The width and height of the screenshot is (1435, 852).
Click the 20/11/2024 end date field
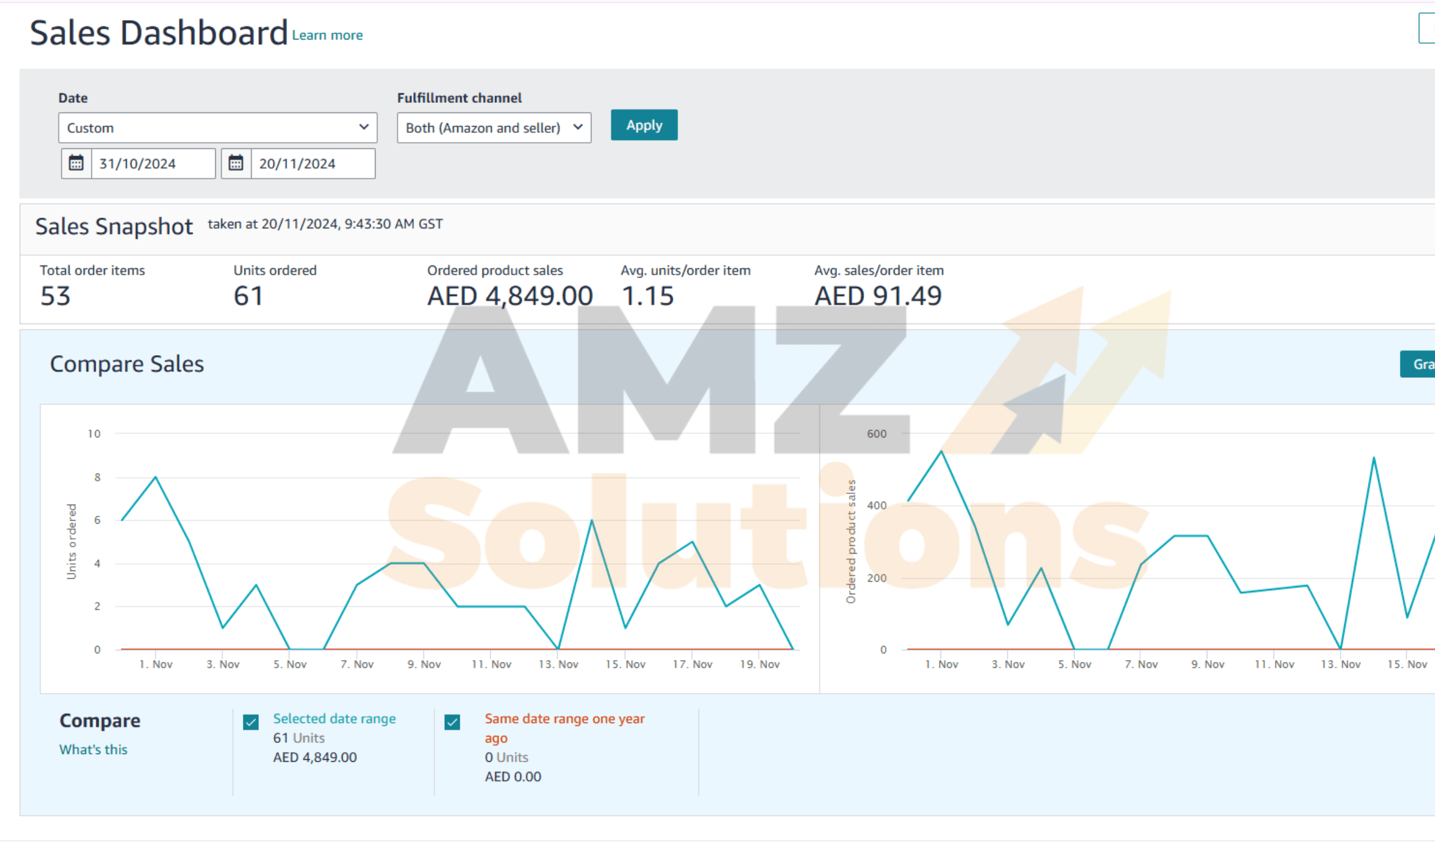point(313,163)
